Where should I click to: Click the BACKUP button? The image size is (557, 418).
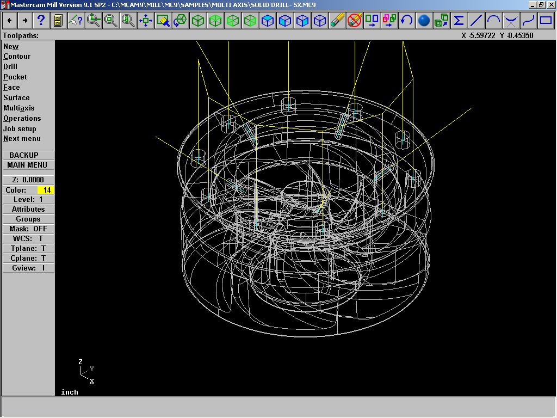click(28, 155)
